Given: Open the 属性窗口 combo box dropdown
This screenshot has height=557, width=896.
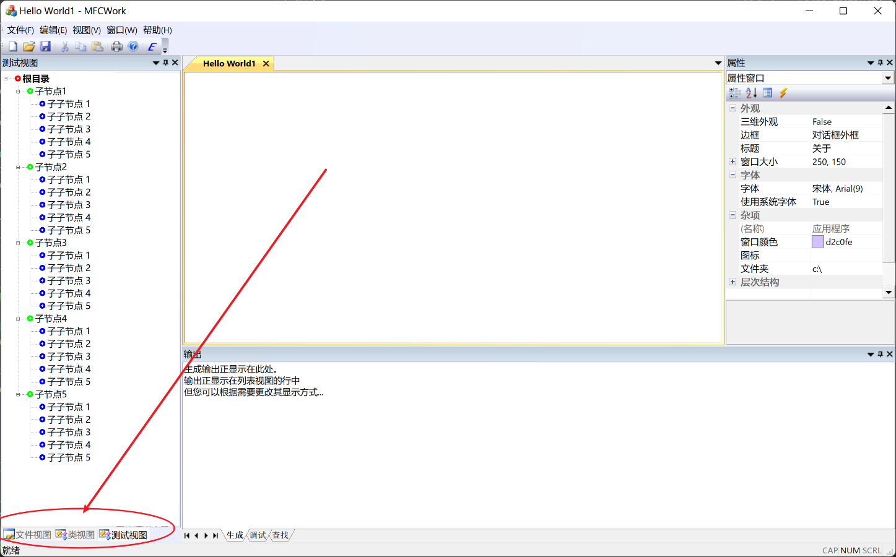Looking at the screenshot, I should click(888, 78).
